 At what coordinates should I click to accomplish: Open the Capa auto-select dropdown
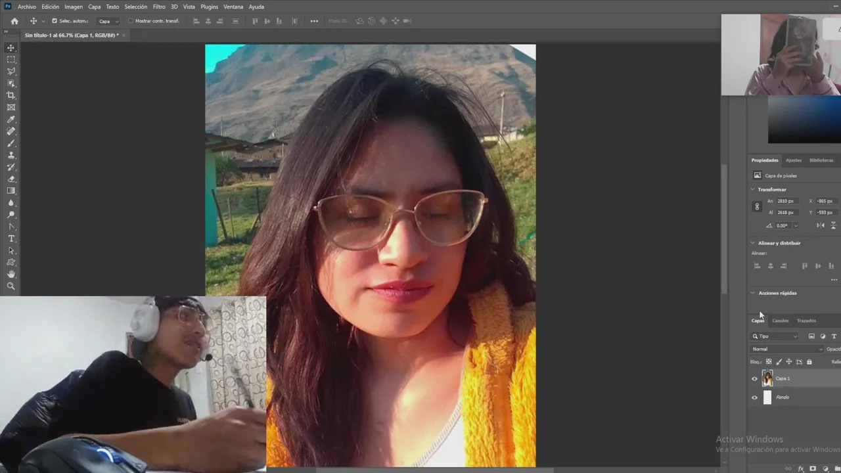point(108,21)
